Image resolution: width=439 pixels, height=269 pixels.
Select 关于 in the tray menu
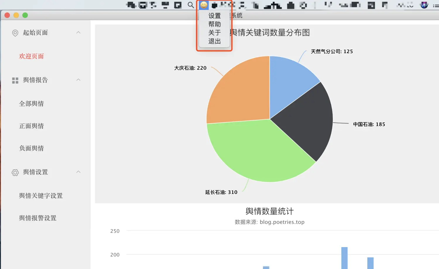[215, 33]
